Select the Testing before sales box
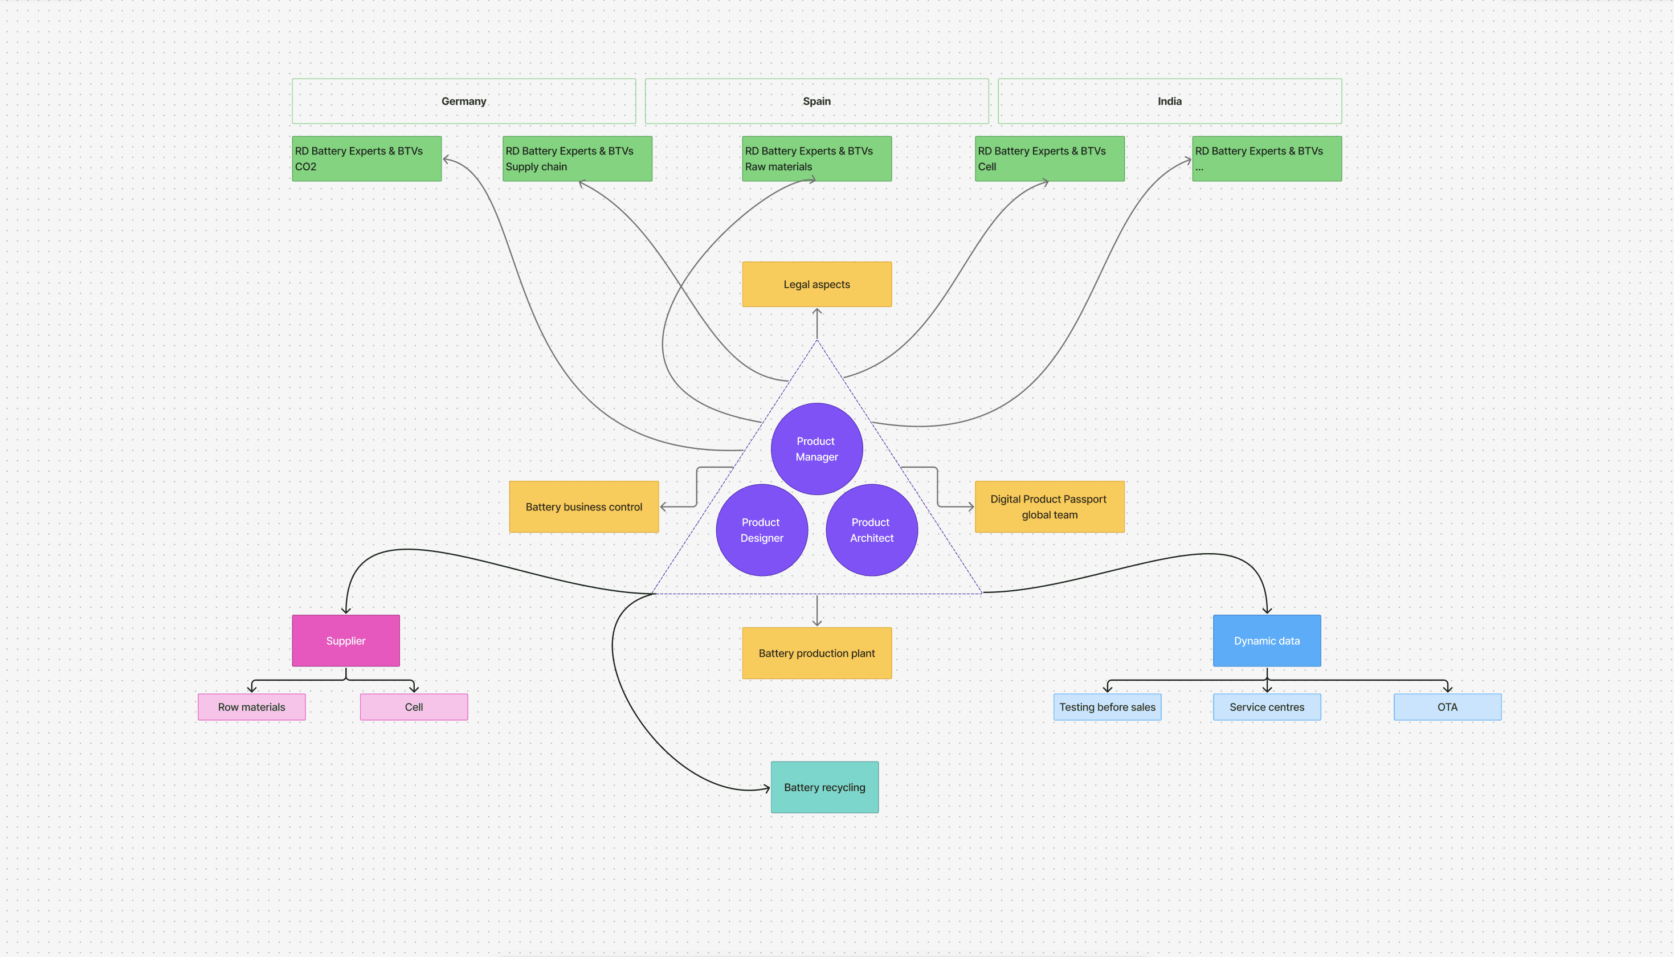 (1107, 707)
